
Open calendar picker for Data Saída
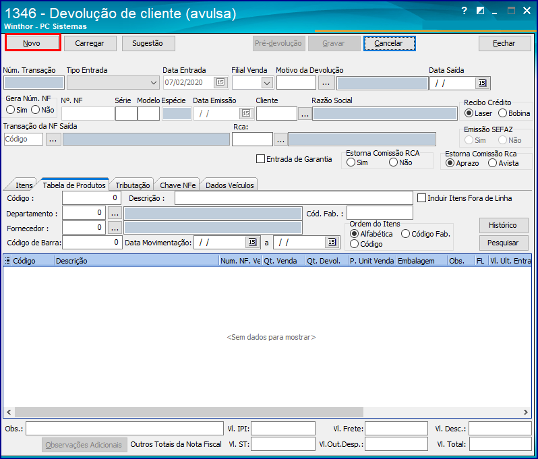tap(482, 83)
